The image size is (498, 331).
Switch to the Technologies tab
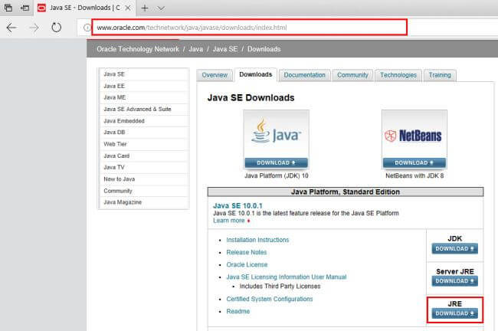point(398,75)
